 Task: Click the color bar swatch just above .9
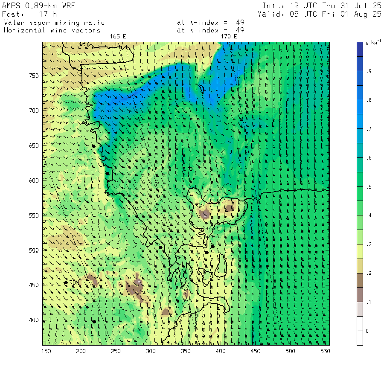pos(360,64)
